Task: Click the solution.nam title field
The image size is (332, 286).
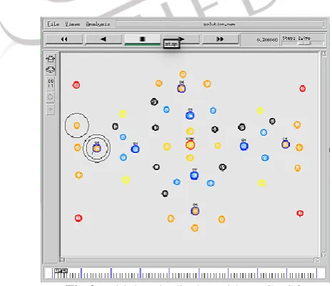Action: point(220,24)
